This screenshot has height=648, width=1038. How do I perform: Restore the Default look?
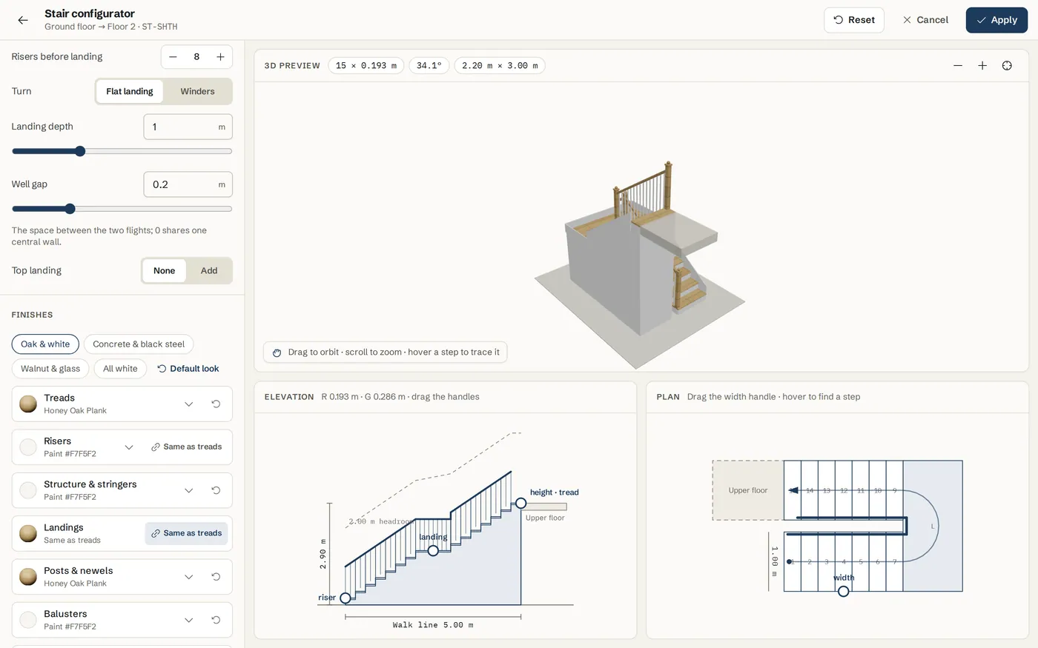coord(188,368)
